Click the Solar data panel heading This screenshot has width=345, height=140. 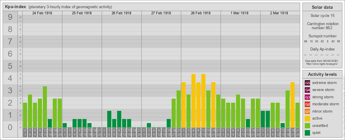322,7
